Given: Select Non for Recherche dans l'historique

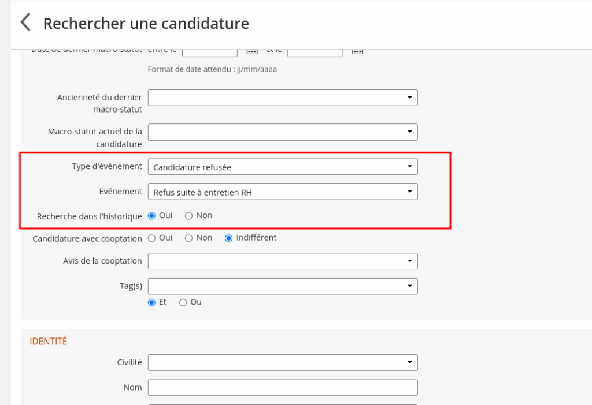Looking at the screenshot, I should tap(188, 216).
